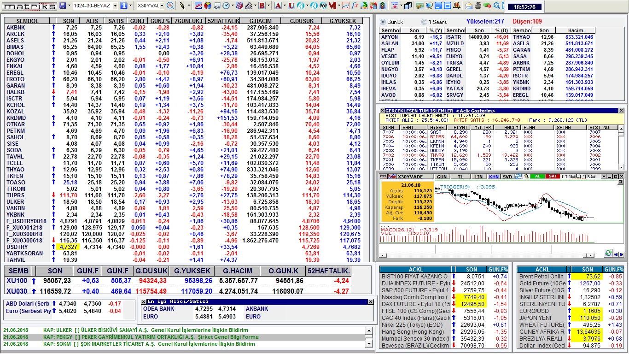Open the line chart toolbar icon
This screenshot has height=354, width=629.
(x=198, y=6)
